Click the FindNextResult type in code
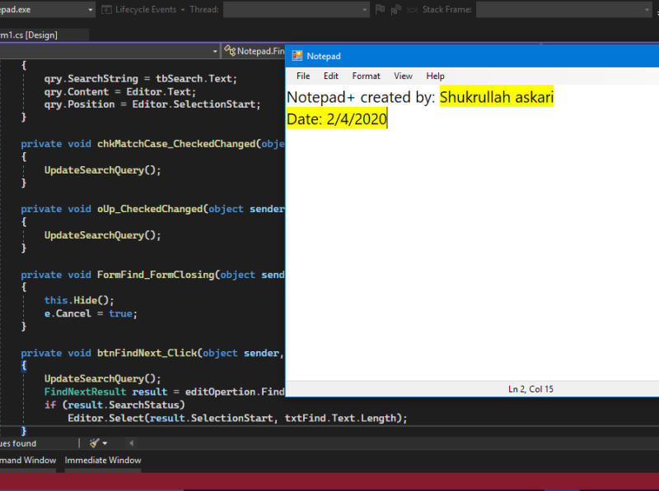The image size is (659, 491). click(85, 391)
